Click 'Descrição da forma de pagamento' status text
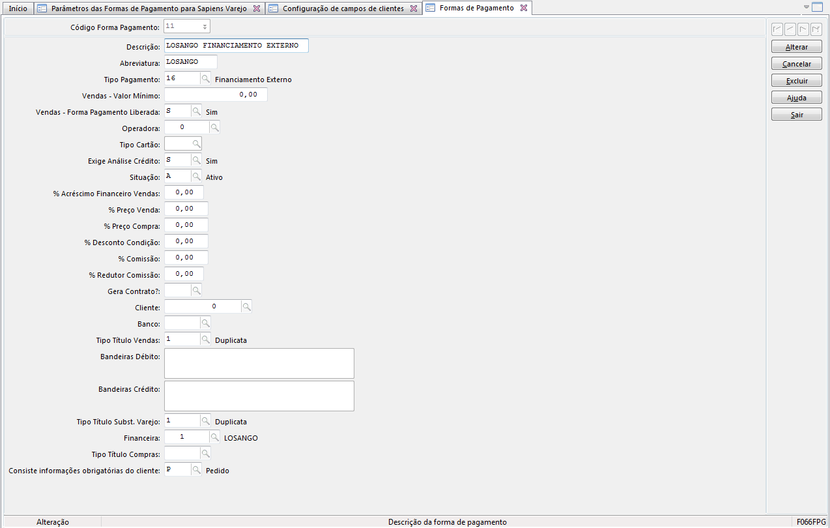 point(447,522)
